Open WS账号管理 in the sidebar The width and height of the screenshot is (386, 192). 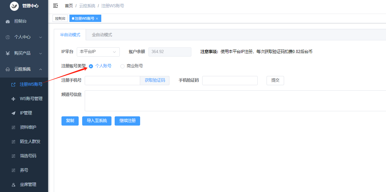[31, 99]
